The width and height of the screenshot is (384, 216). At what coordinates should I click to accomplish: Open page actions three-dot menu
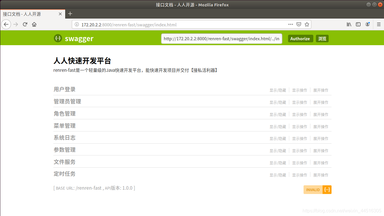(x=291, y=25)
